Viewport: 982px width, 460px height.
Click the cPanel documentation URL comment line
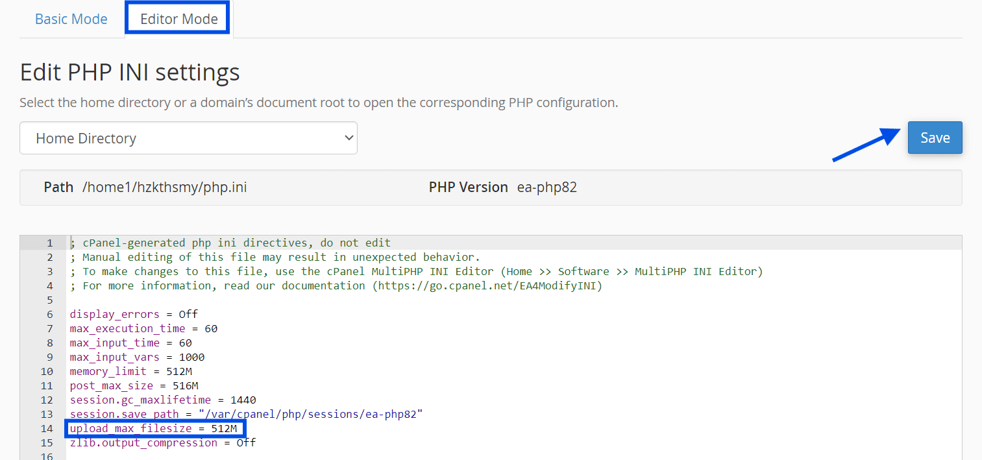click(x=336, y=285)
